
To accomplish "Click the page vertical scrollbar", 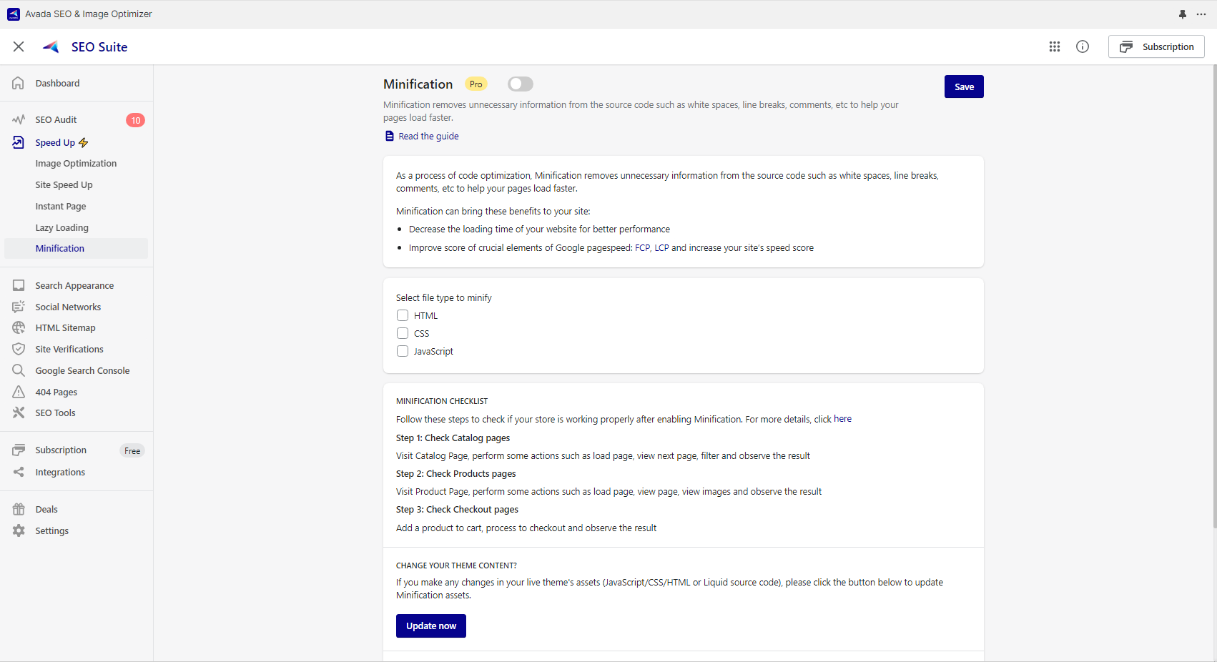I will pos(1214,297).
